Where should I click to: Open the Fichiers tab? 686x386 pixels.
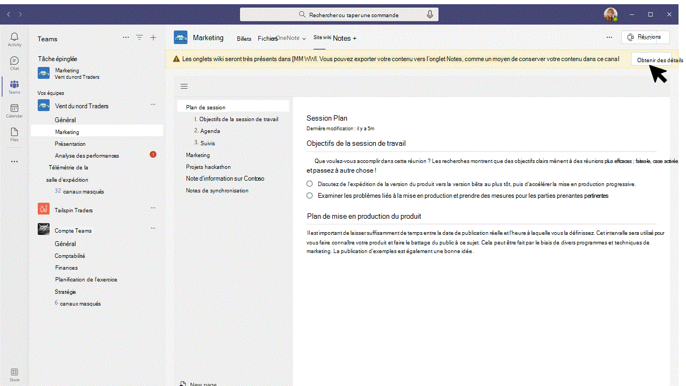(267, 39)
